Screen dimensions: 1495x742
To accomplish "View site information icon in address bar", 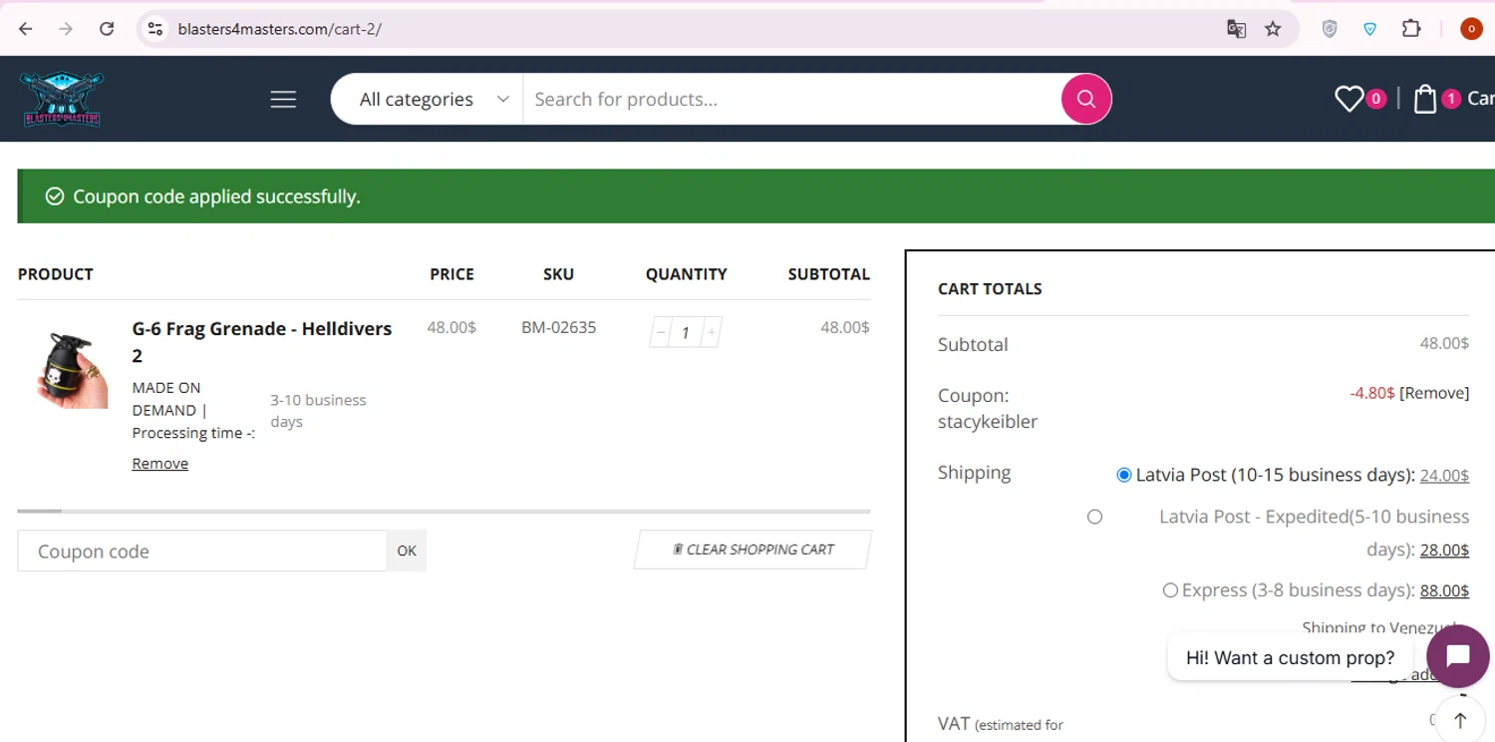I will click(x=155, y=29).
